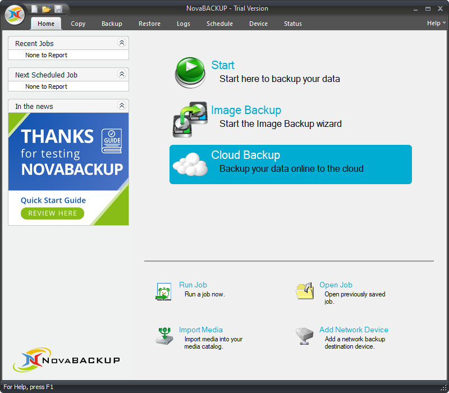Click the Open folder toolbar icon

pos(46,9)
